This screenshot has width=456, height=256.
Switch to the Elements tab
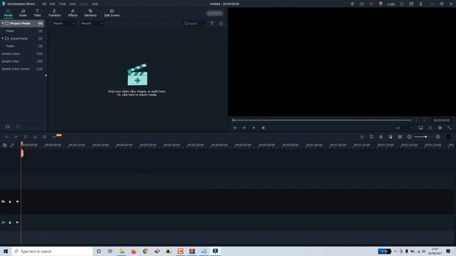90,13
